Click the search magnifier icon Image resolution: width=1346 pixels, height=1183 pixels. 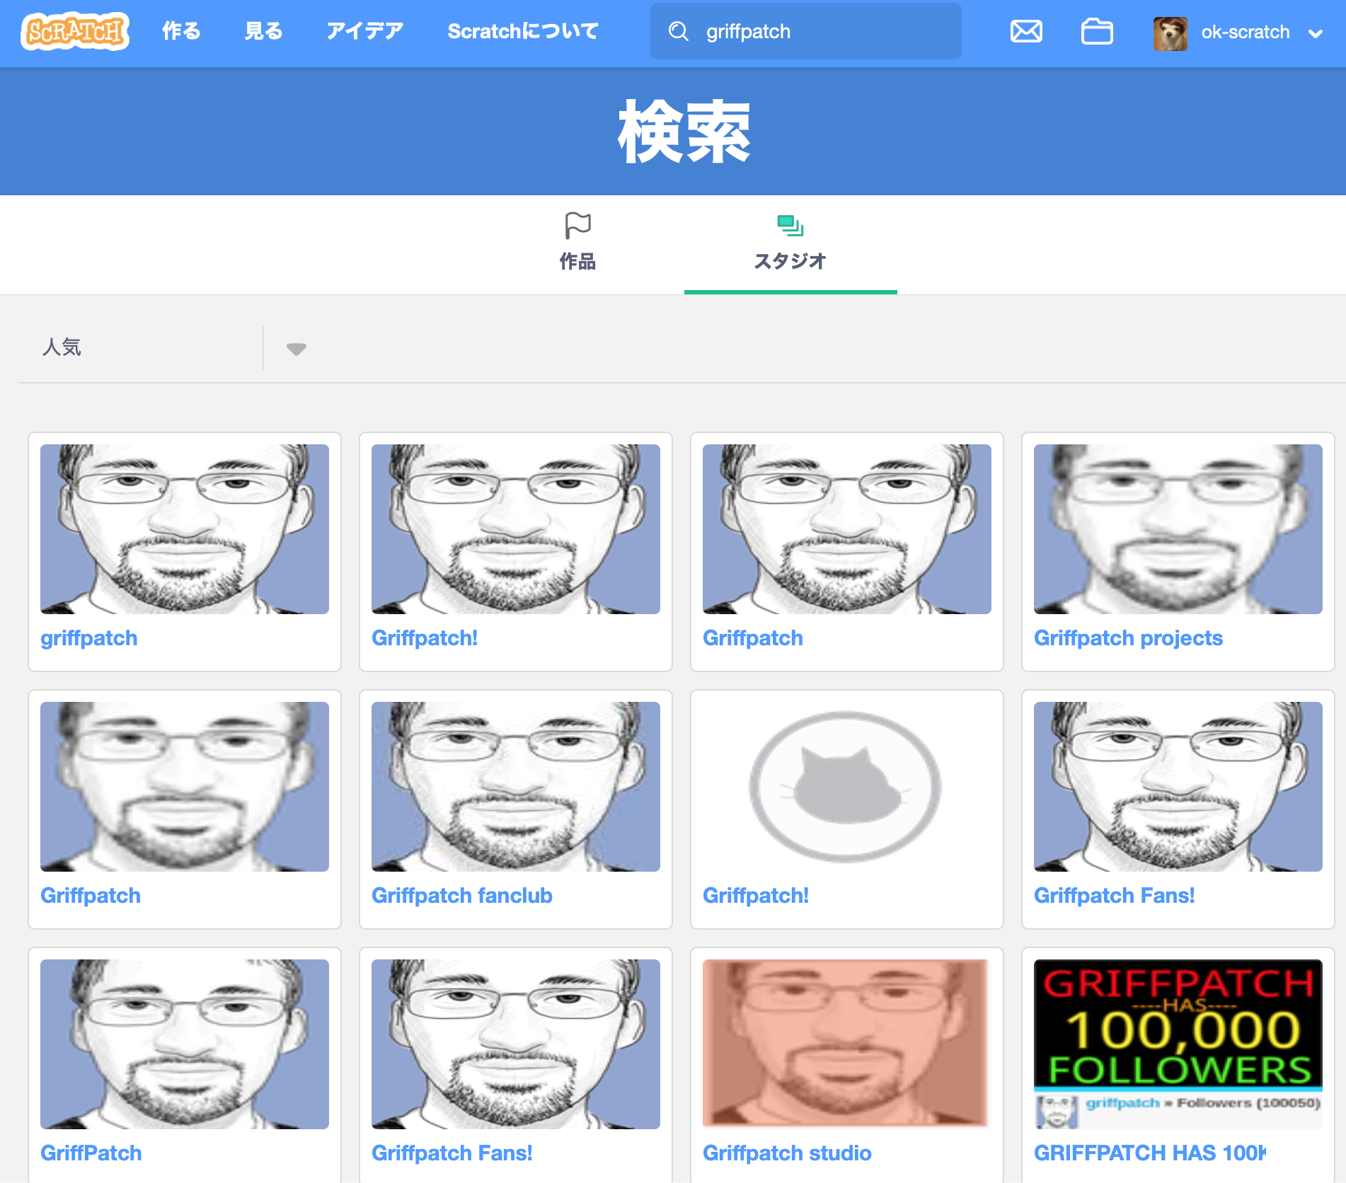(678, 32)
